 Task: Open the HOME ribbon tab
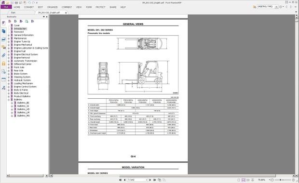point(17,7)
